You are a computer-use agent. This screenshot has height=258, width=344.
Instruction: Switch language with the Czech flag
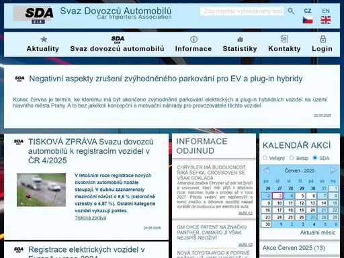[308, 20]
